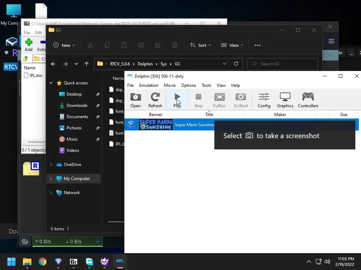Open recent locations chevron in Explorer
Viewport: 361px width, 270px height.
pyautogui.click(x=76, y=64)
